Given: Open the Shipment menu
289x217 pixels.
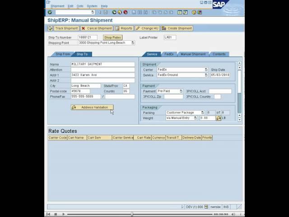Looking at the screenshot, I should [x=57, y=6].
